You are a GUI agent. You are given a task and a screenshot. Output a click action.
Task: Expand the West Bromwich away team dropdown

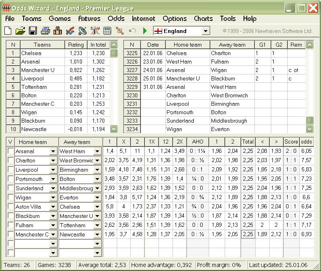click(97, 161)
